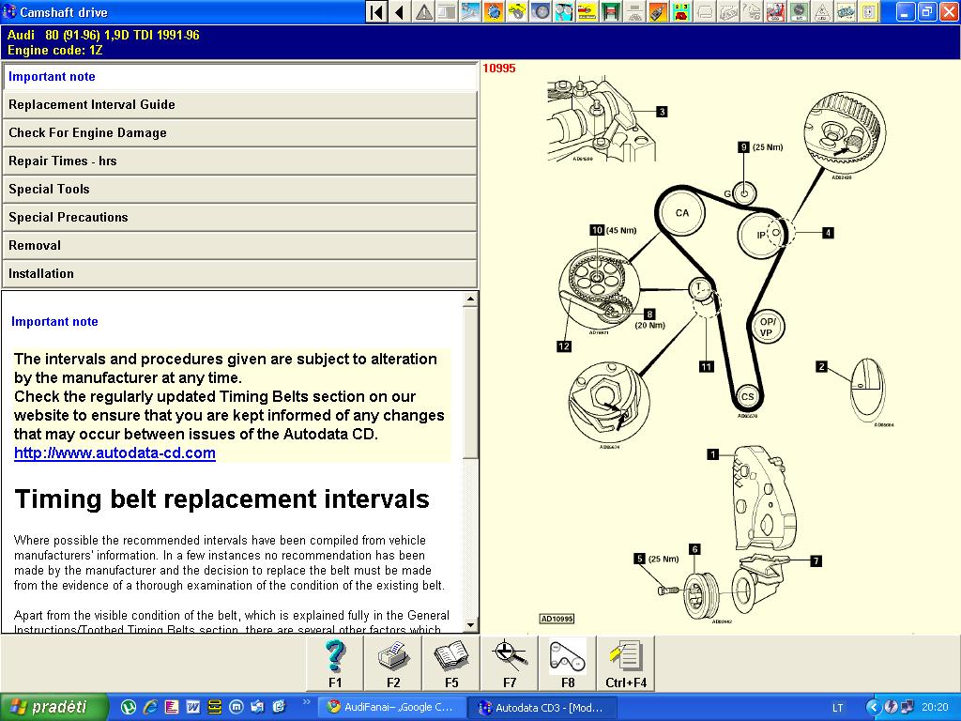This screenshot has height=721, width=961.
Task: Open the orange icon with blue circle
Action: pyautogui.click(x=494, y=11)
